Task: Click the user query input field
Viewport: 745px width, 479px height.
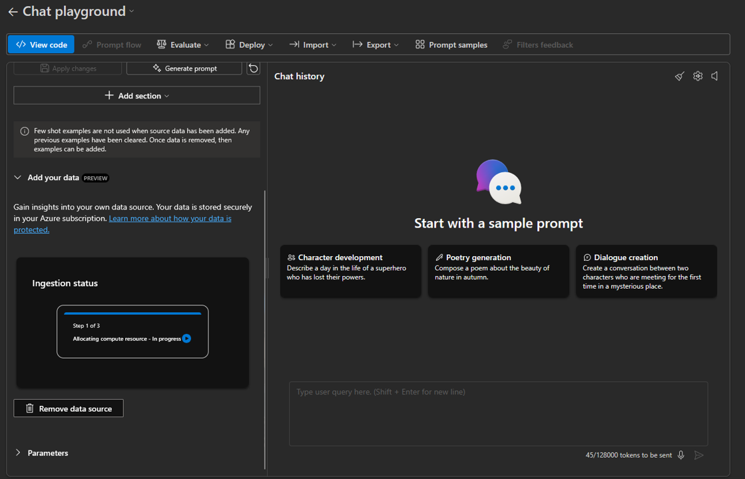Action: coord(498,412)
